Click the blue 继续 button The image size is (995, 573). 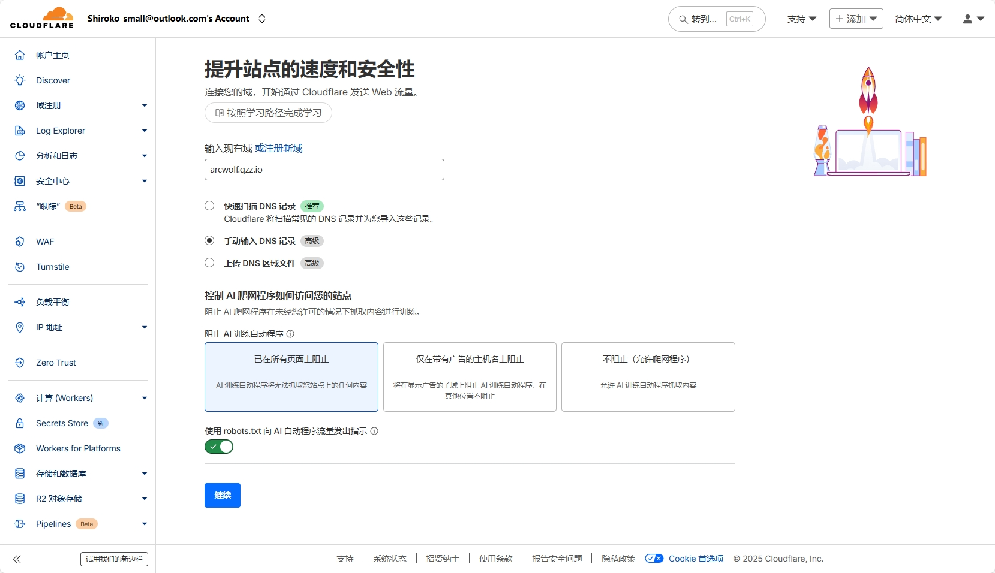click(223, 495)
